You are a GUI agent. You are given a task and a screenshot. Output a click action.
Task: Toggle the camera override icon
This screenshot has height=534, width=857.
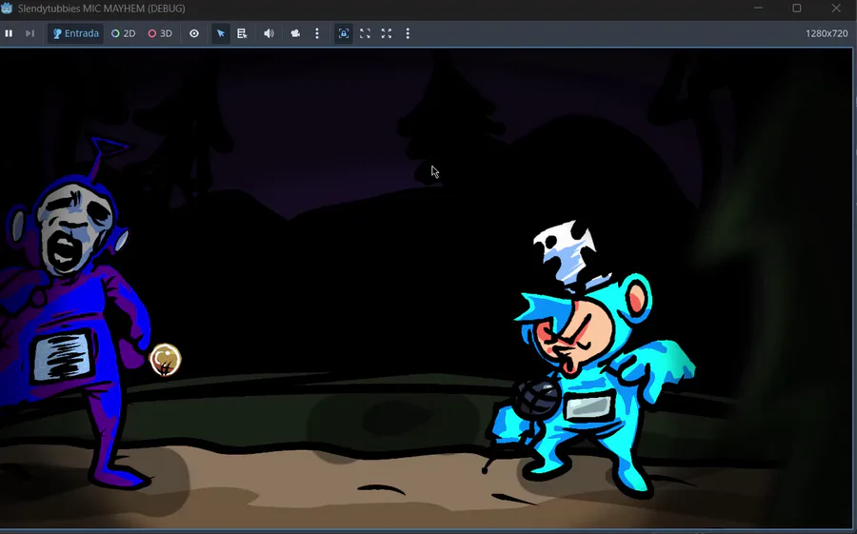pyautogui.click(x=296, y=33)
